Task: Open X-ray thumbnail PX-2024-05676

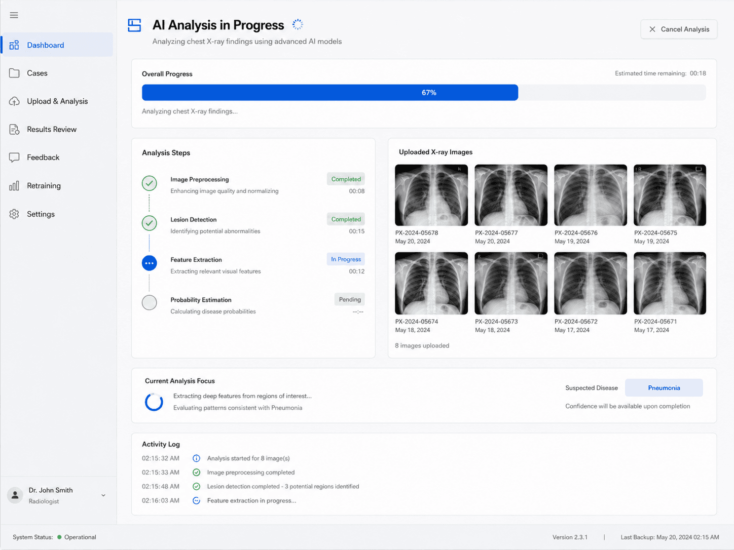Action: point(591,195)
